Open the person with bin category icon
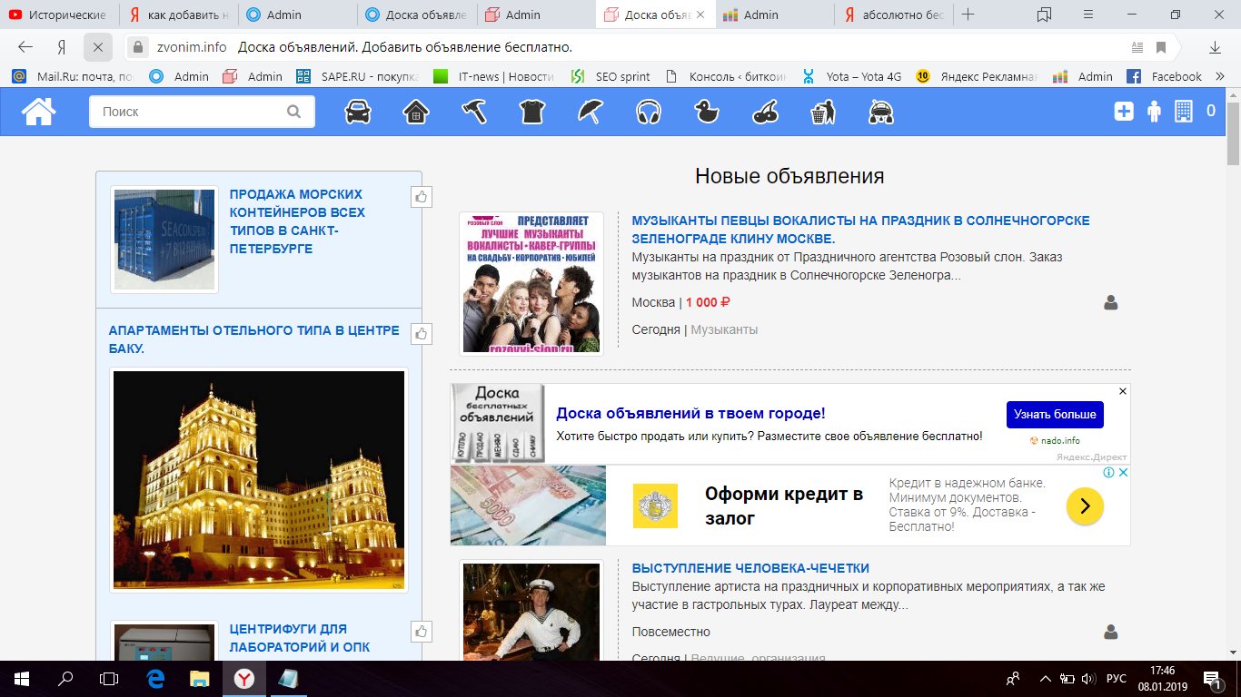Image resolution: width=1241 pixels, height=697 pixels. pyautogui.click(x=823, y=112)
